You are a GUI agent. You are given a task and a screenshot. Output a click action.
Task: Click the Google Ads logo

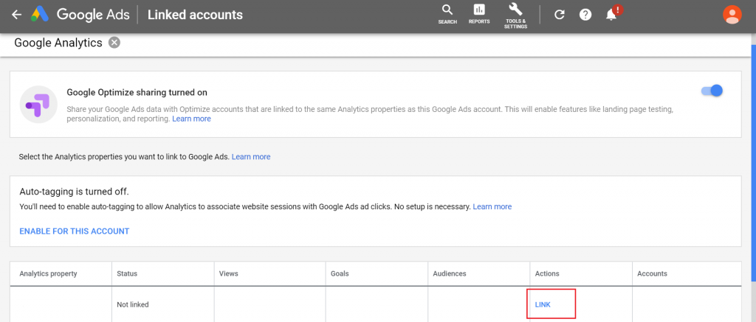pyautogui.click(x=80, y=15)
